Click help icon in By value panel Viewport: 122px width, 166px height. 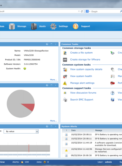click(x=47, y=126)
